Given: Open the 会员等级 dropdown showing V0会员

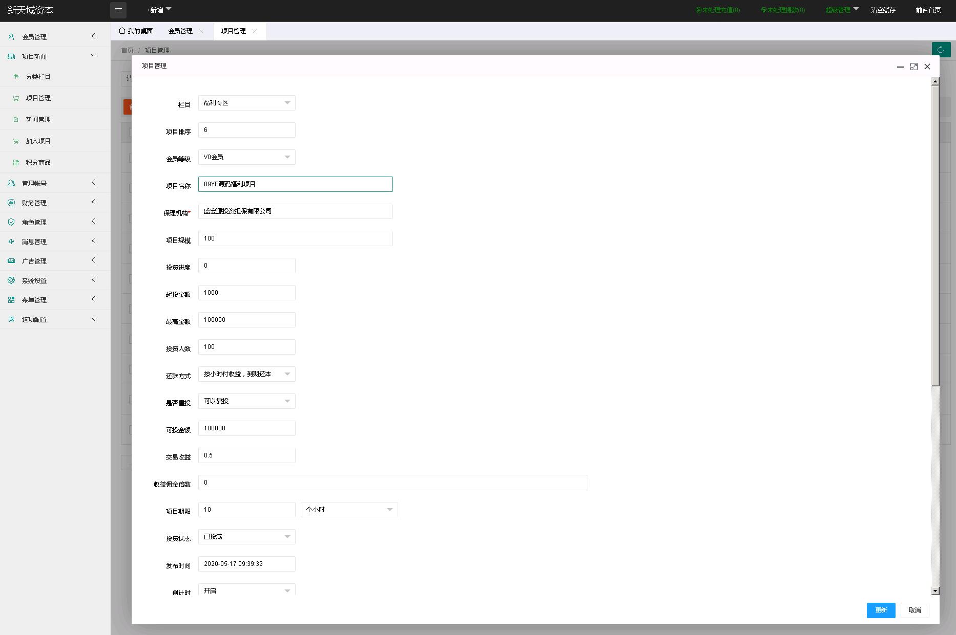Looking at the screenshot, I should click(x=246, y=157).
